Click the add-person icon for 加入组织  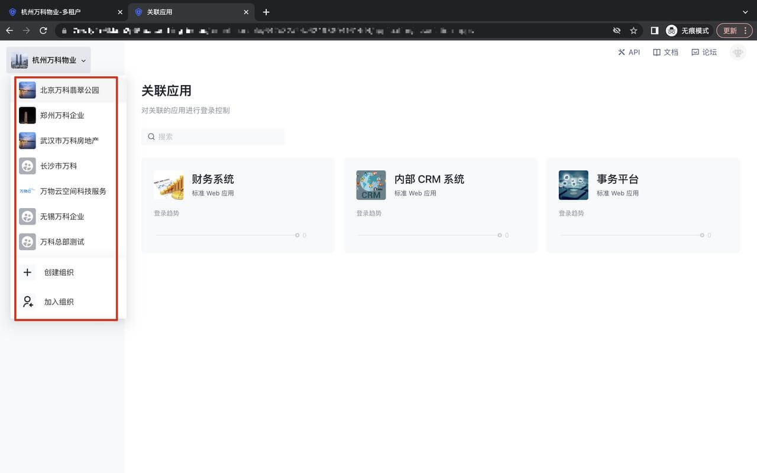coord(28,302)
